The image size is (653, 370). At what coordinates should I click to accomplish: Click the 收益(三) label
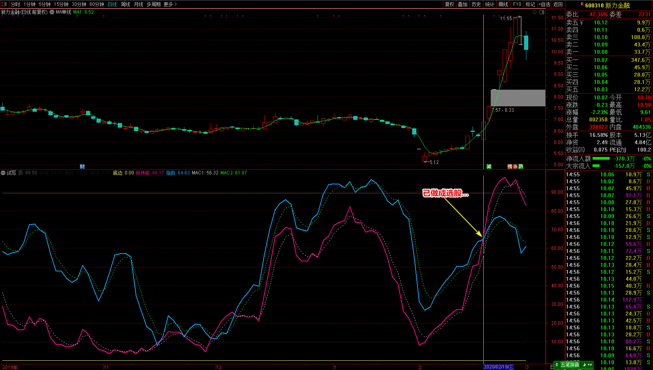576,150
